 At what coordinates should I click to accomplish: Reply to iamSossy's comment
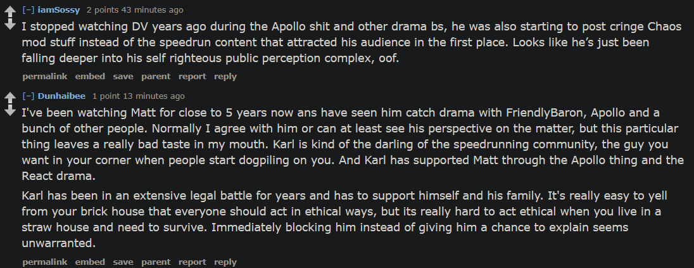(225, 77)
